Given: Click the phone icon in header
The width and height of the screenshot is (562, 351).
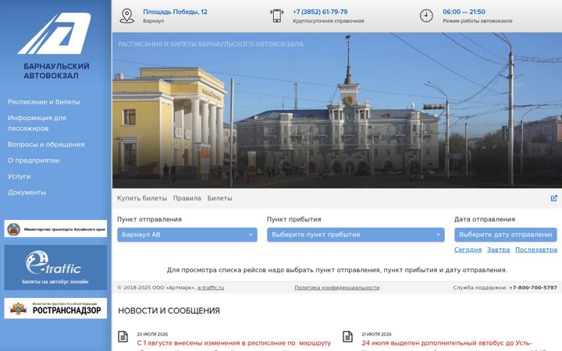Looking at the screenshot, I should [x=276, y=16].
